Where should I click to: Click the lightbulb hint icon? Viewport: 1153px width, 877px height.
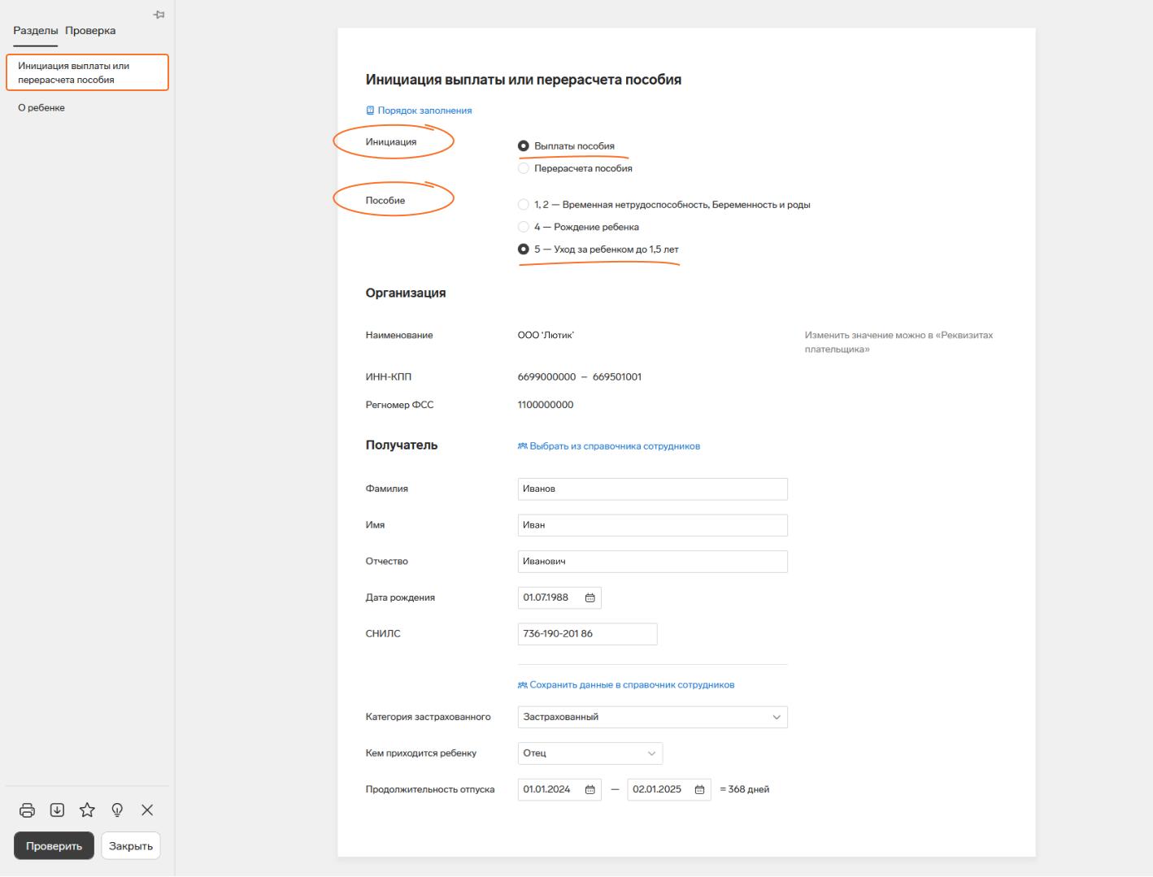coord(117,810)
